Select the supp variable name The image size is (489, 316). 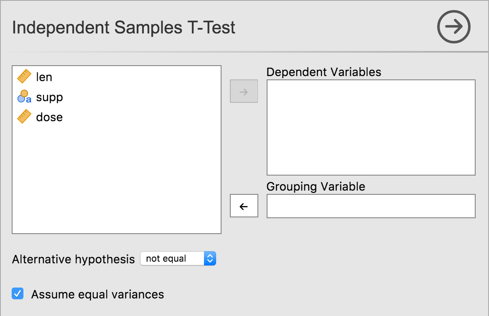pos(49,97)
